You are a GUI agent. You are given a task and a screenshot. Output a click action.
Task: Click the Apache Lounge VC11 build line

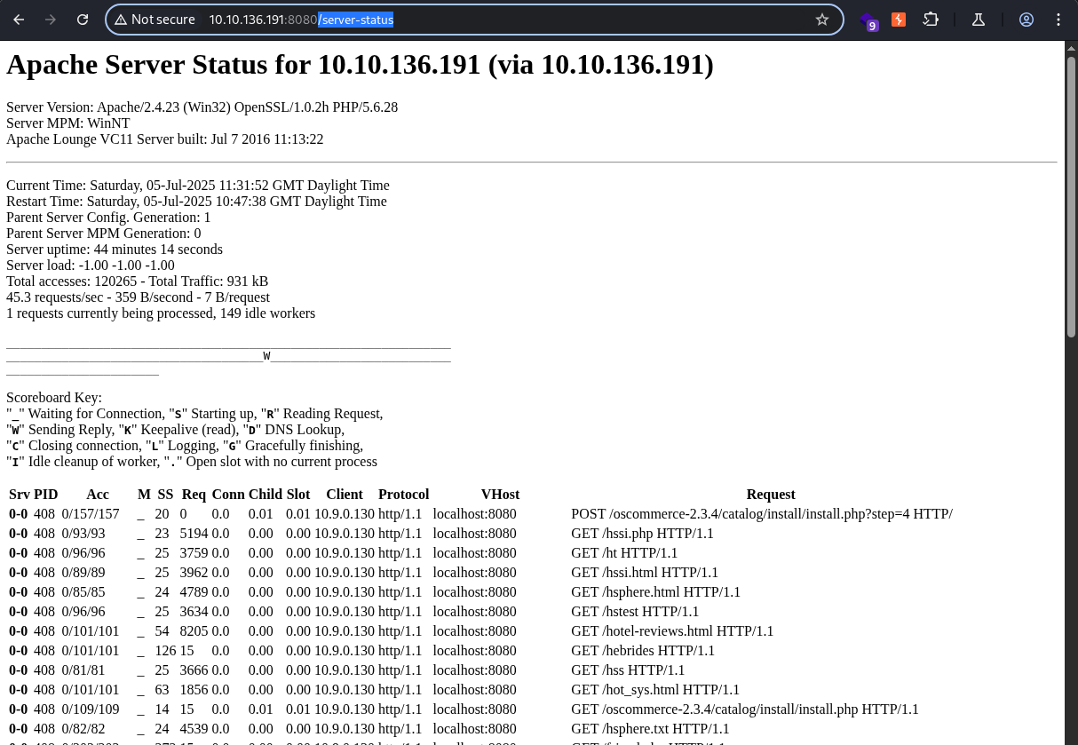164,139
